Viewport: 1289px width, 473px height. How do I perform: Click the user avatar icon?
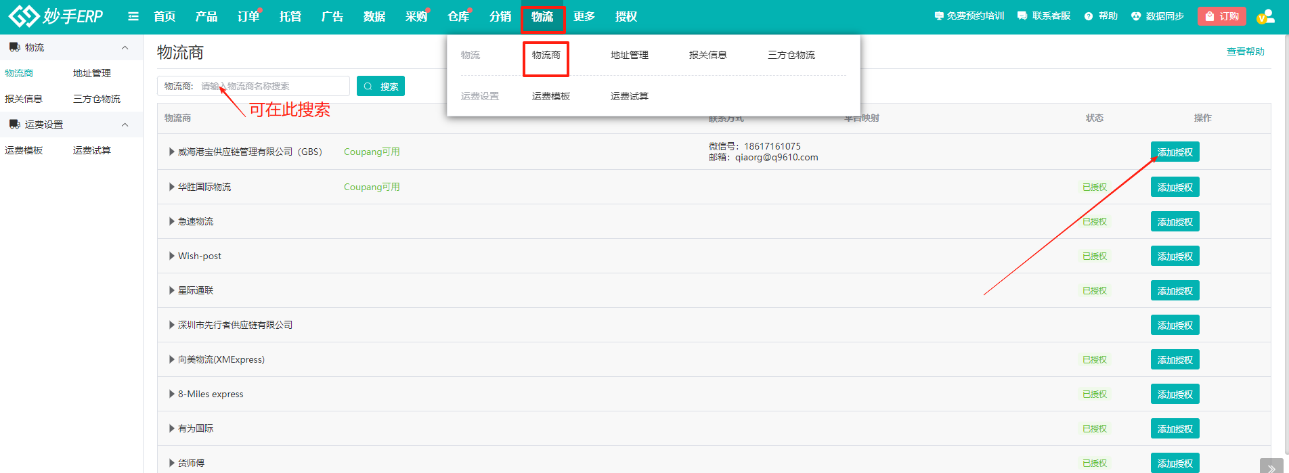1265,17
